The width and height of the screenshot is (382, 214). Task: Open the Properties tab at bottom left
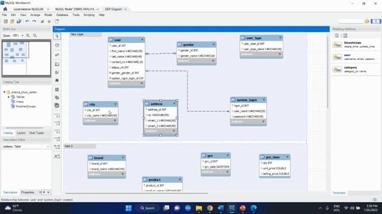click(27, 193)
